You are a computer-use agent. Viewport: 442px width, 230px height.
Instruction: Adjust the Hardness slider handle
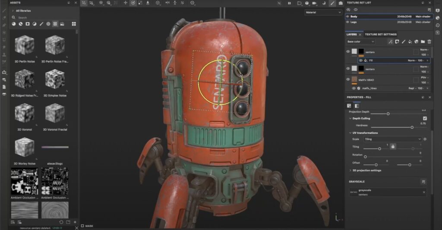[412, 127]
